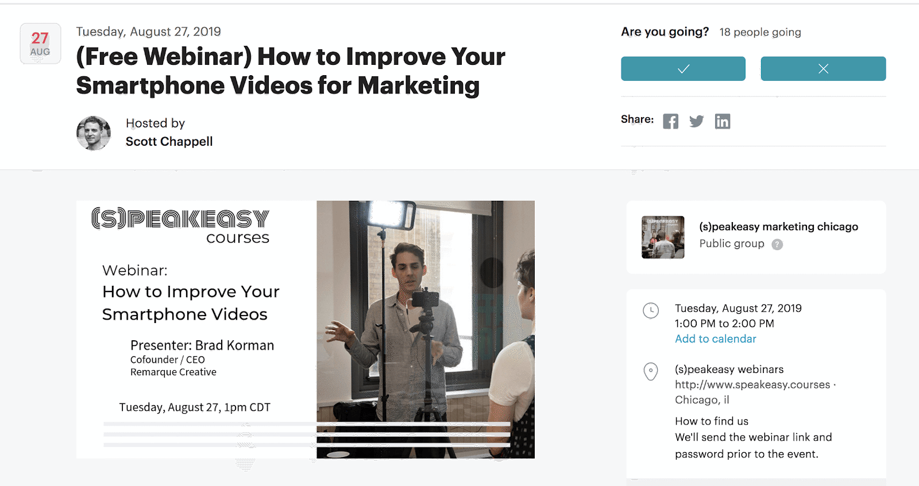Share event on LinkedIn
The image size is (919, 486).
tap(723, 121)
